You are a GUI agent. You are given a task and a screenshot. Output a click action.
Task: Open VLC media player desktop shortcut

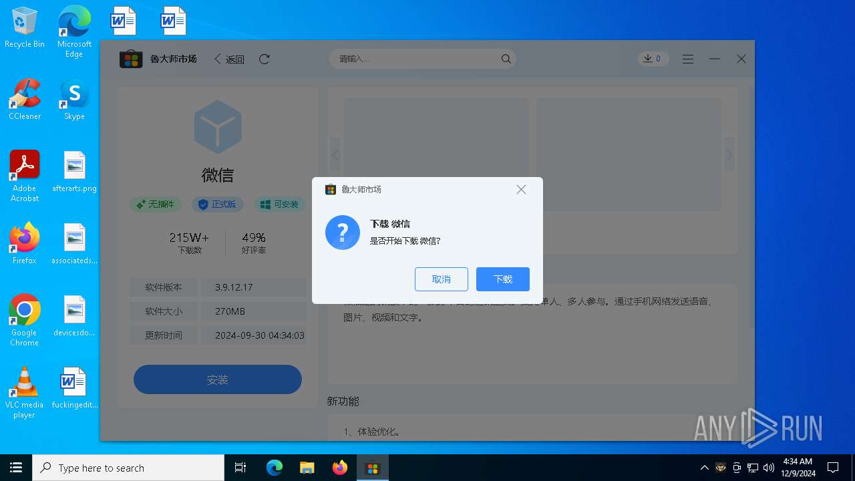[x=25, y=393]
